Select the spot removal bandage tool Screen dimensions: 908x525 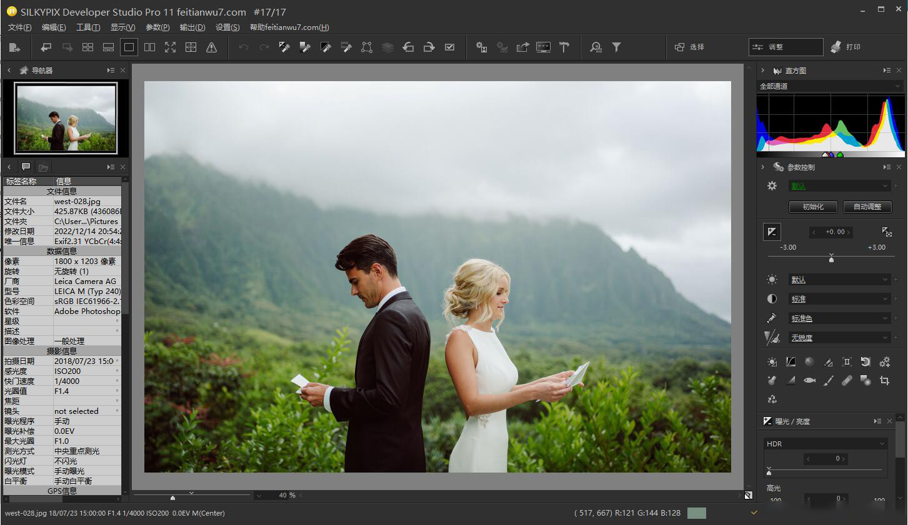pos(847,380)
